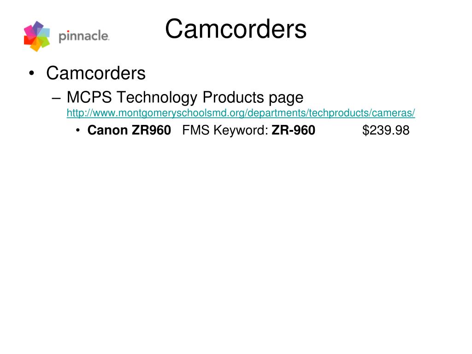
Task: Open the montgomeryschoolsmd.org cameras link
Action: (x=241, y=113)
